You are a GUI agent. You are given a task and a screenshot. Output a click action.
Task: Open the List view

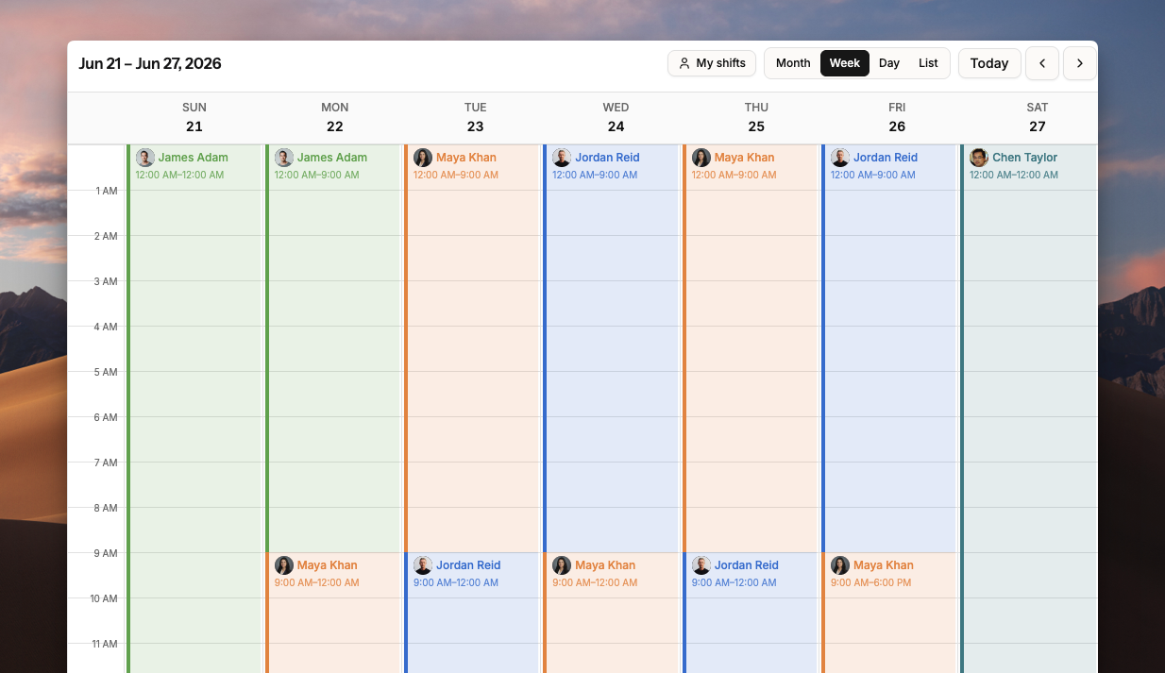[x=928, y=63]
